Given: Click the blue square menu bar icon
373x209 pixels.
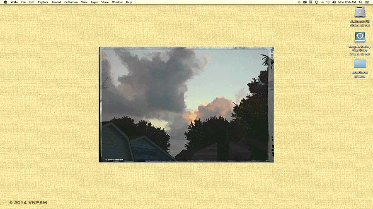Looking at the screenshot, I should (x=311, y=2).
